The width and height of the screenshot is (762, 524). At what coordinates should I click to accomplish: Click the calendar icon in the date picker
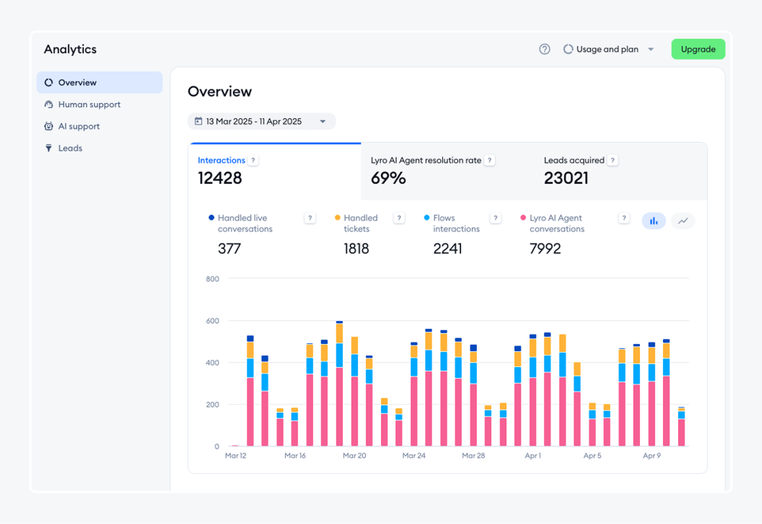point(197,121)
